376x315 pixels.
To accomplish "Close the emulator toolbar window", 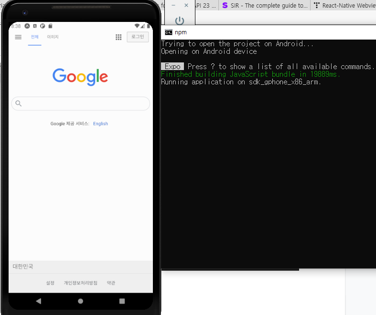I will (186, 5).
